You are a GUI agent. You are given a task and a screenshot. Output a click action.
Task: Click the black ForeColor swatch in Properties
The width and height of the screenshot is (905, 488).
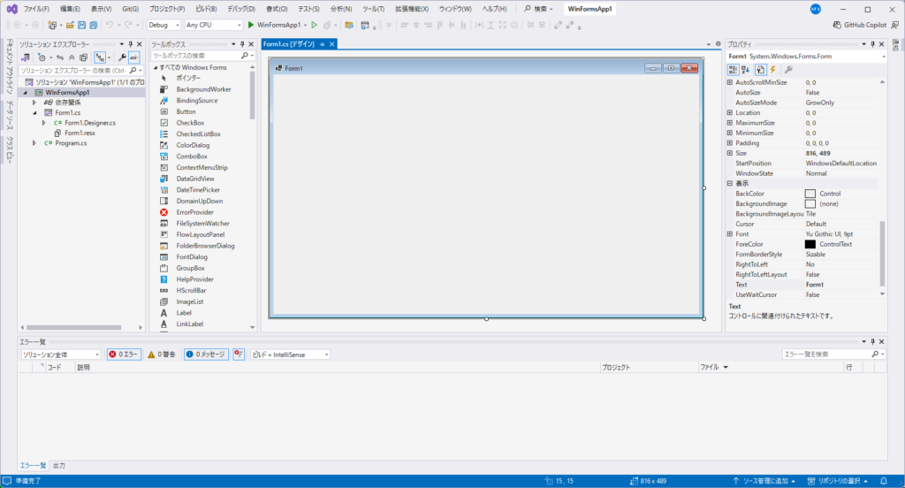click(x=810, y=244)
